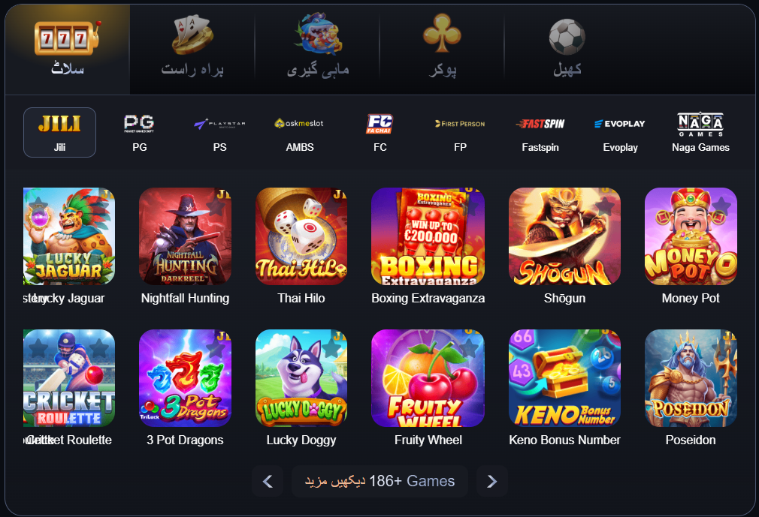Toggle favorite star on Lucky Doggy
The height and width of the screenshot is (517, 759).
click(331, 348)
